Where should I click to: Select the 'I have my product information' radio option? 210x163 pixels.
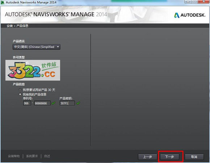20,94
